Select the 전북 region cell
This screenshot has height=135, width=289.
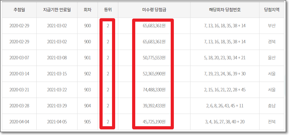(x=272, y=122)
